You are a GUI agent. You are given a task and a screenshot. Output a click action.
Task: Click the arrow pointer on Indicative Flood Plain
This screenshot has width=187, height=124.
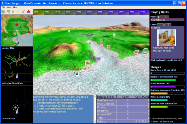click(x=17, y=76)
